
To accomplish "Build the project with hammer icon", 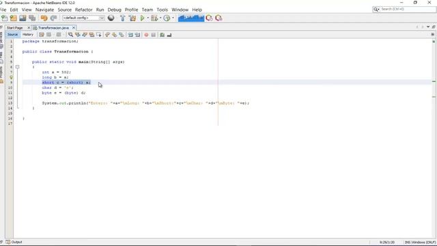I will 122,18.
